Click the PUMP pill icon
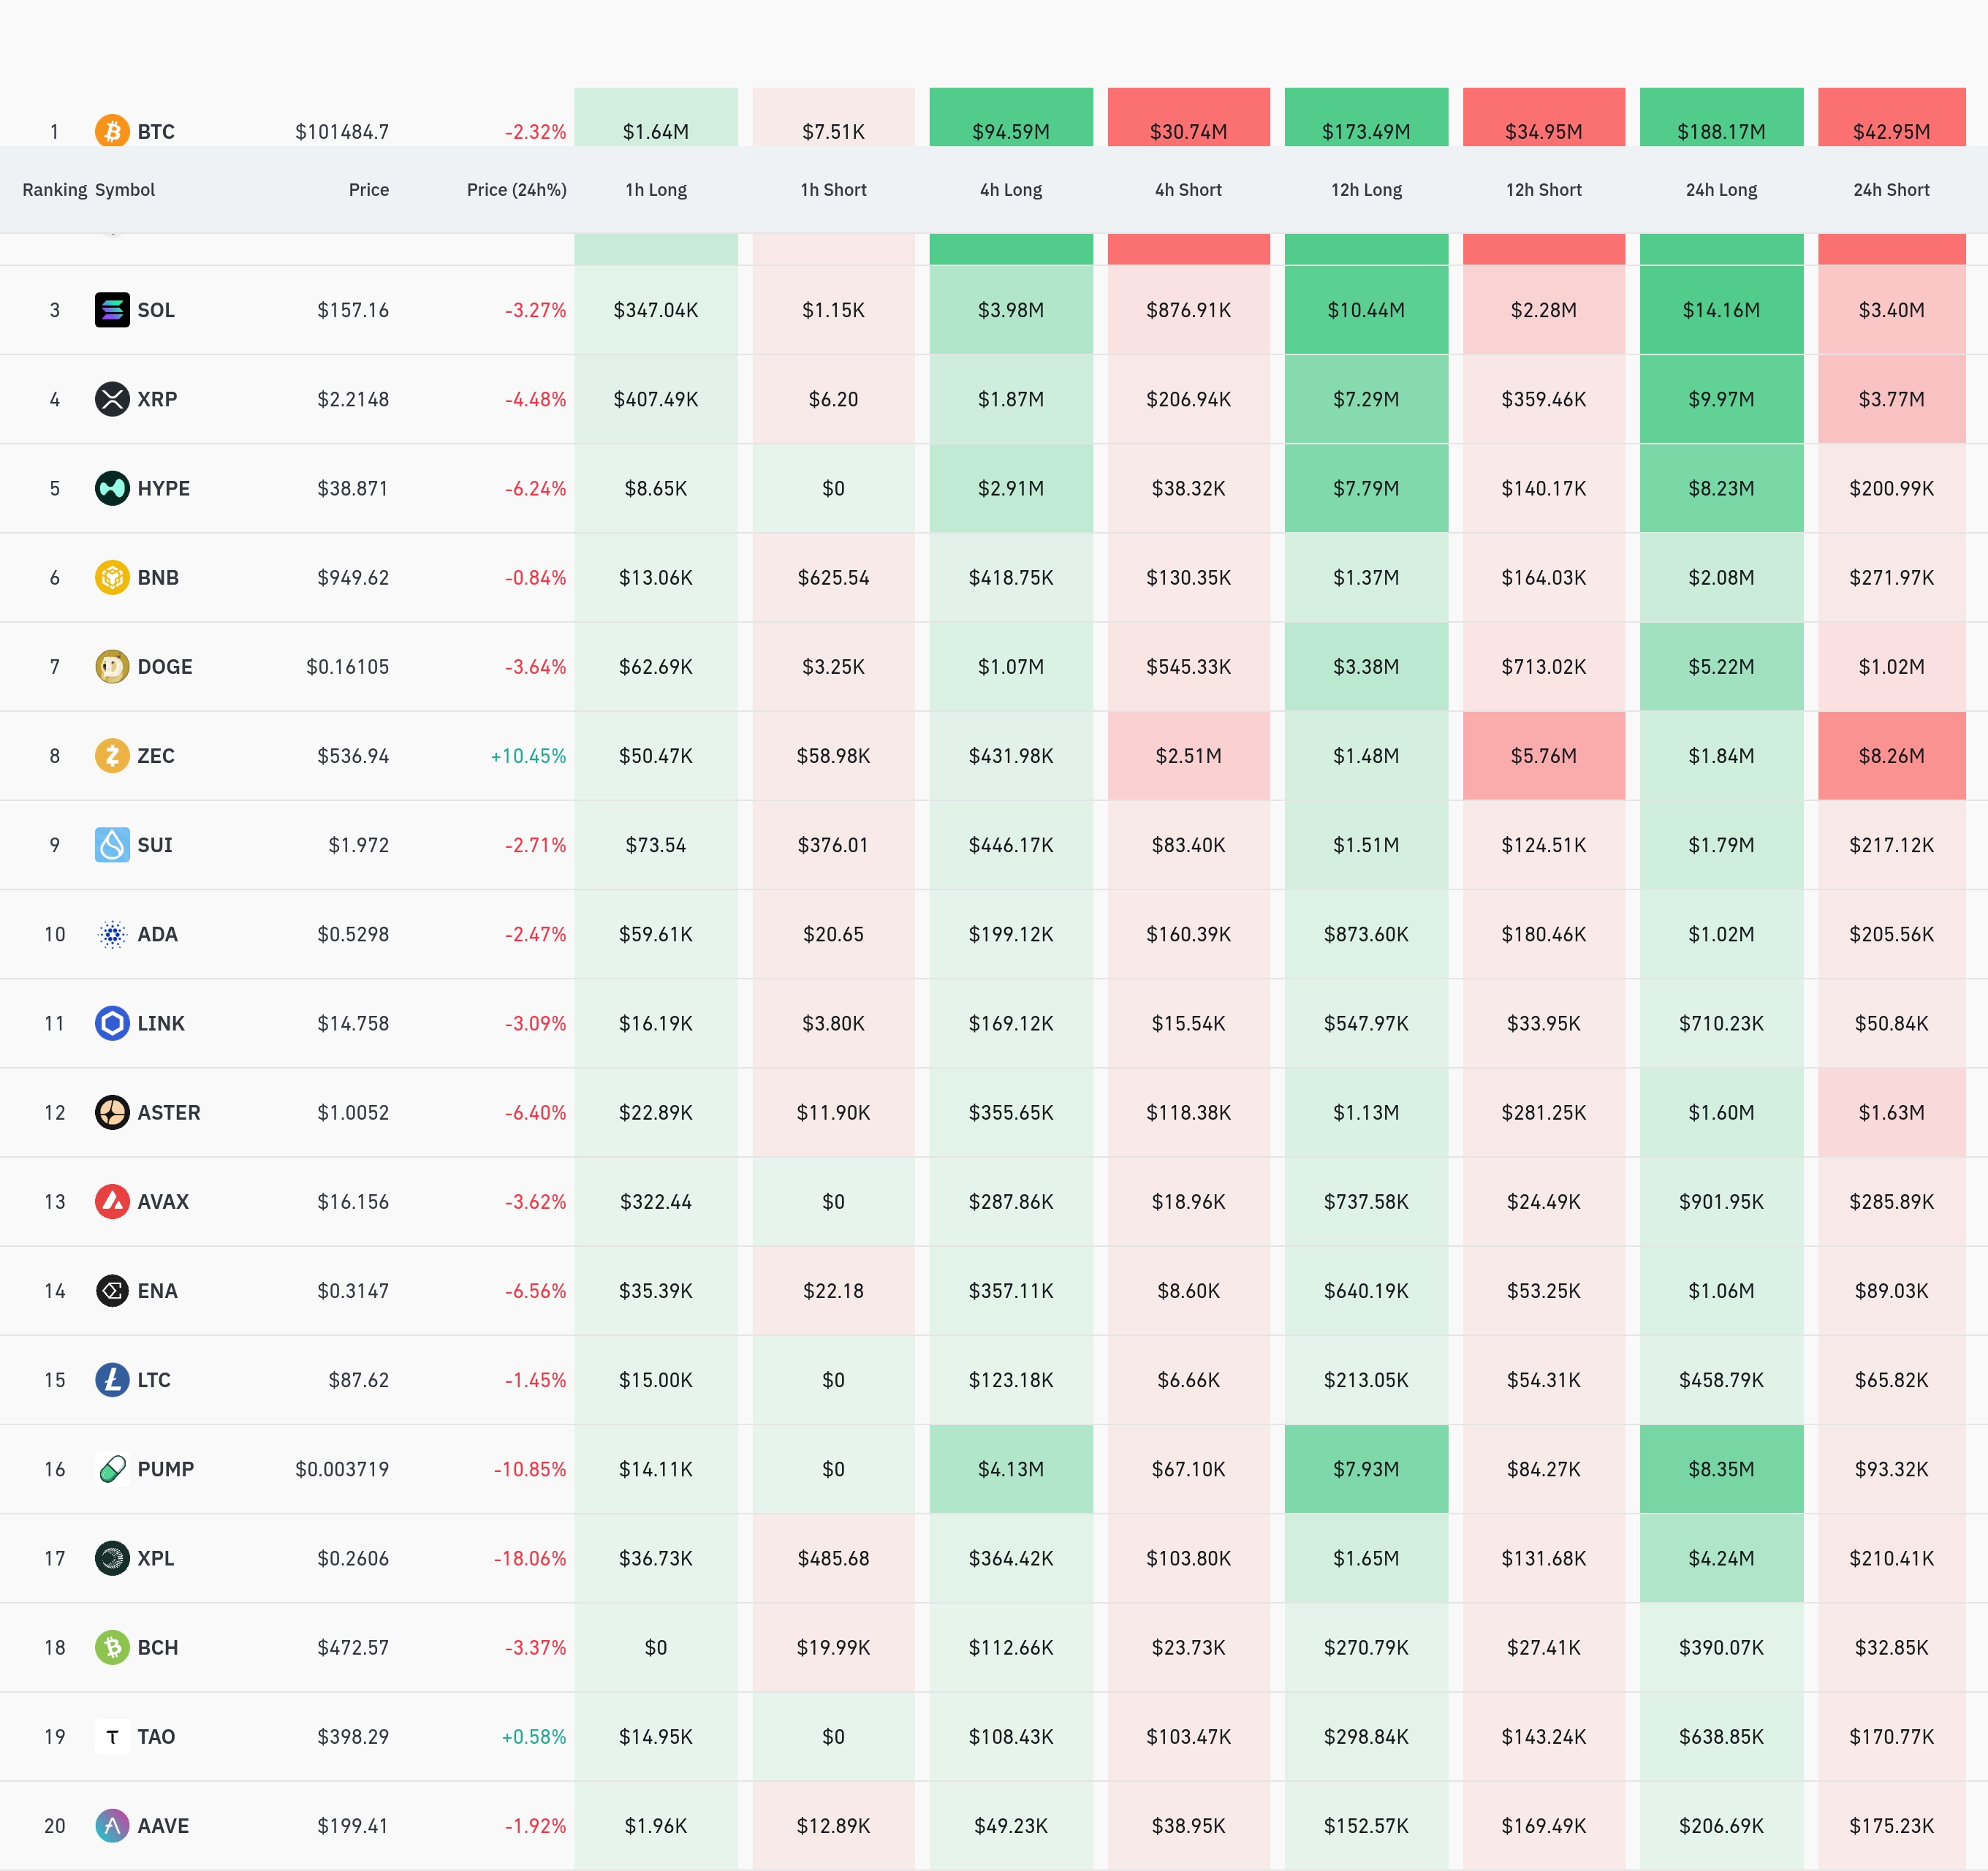Screen dimensions: 1988x1871 [x=112, y=1469]
